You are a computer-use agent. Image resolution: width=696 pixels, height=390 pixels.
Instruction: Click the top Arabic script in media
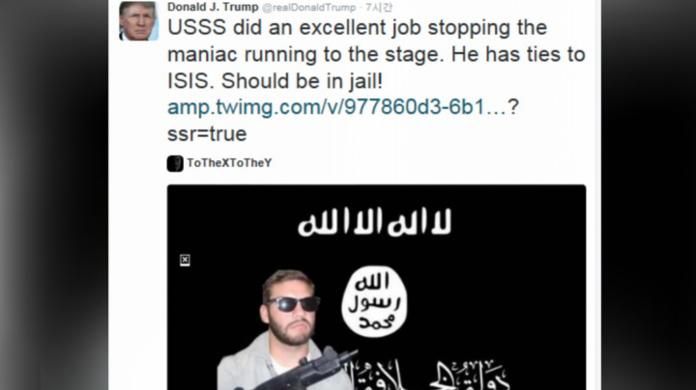point(375,221)
